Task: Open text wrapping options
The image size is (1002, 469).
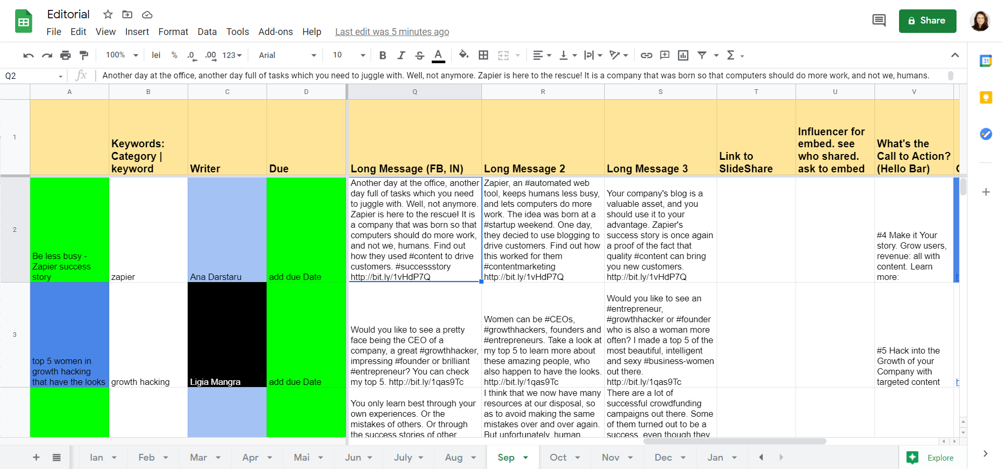Action: pyautogui.click(x=593, y=55)
